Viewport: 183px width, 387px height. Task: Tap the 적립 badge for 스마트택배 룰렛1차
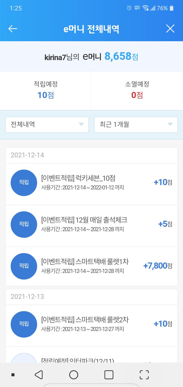(x=24, y=266)
